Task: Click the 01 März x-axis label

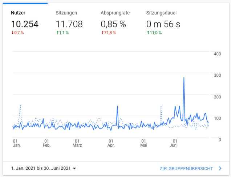Action: tap(77, 143)
